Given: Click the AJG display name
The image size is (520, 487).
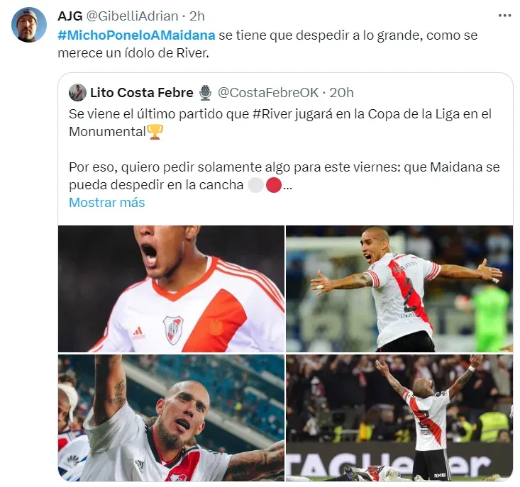Looking at the screenshot, I should coord(70,16).
